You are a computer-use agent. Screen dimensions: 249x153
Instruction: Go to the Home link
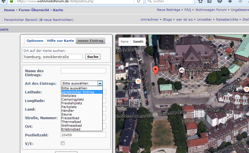(9, 10)
